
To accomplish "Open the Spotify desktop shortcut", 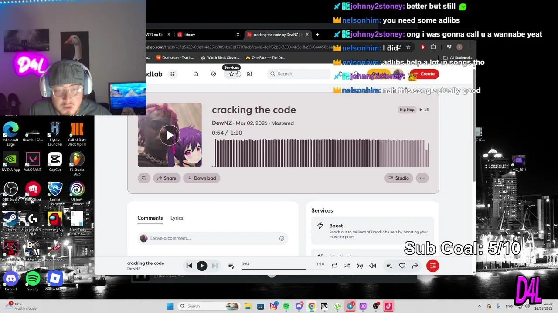I will [33, 281].
